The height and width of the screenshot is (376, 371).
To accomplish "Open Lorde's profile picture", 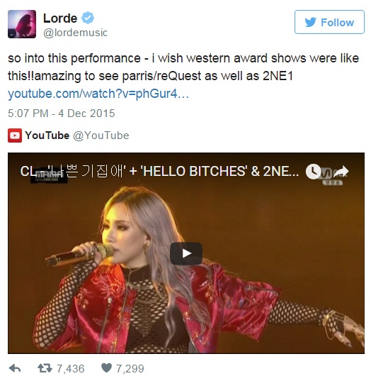I will point(22,24).
